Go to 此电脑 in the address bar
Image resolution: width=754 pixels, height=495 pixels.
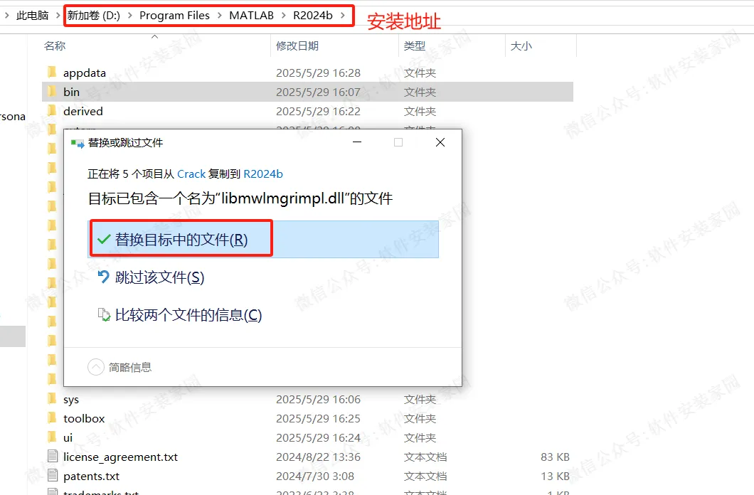[x=33, y=16]
